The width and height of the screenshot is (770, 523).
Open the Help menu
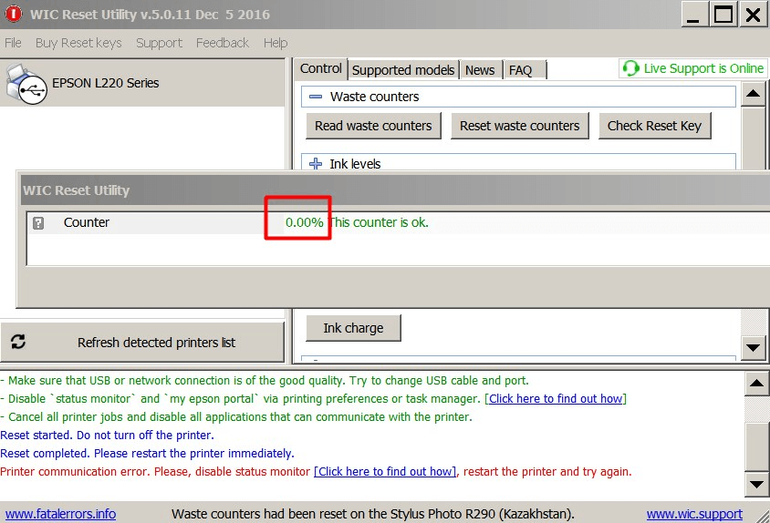pyautogui.click(x=275, y=43)
